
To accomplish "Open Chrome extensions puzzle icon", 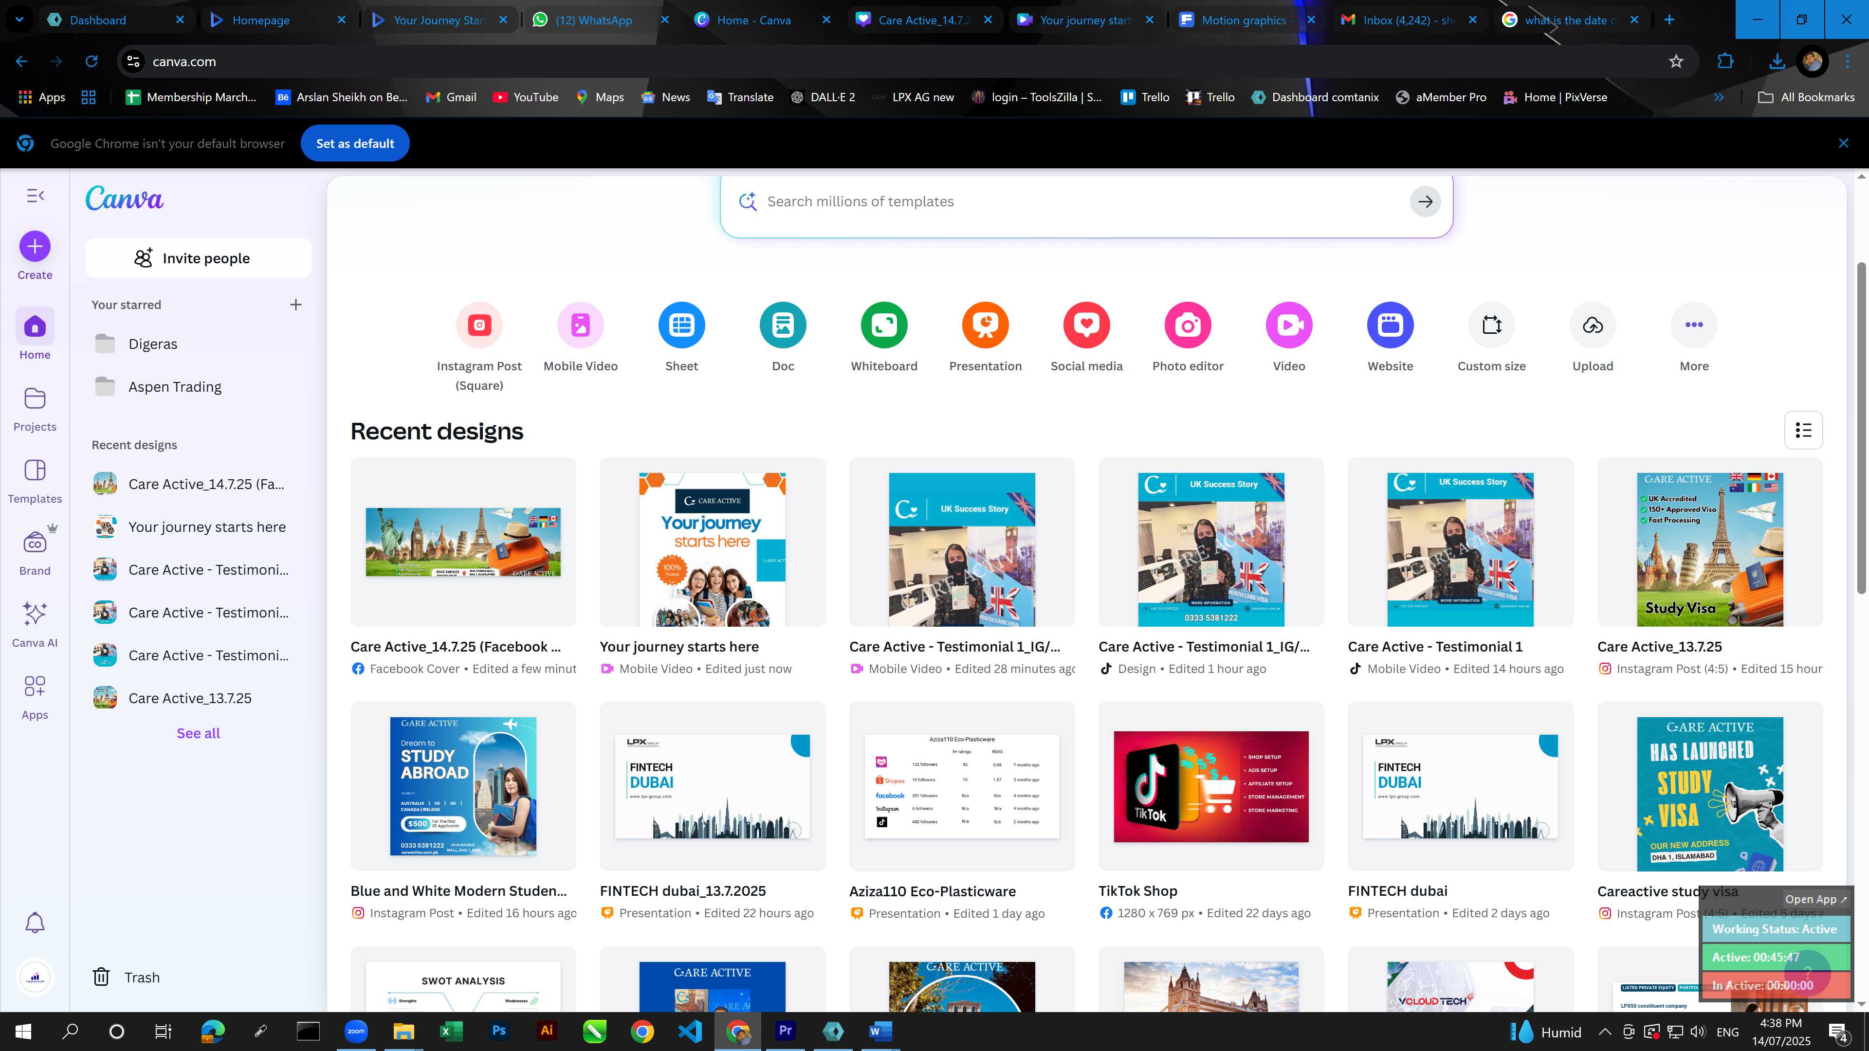I will (x=1725, y=62).
